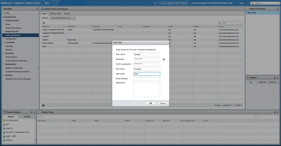Image resolution: width=281 pixels, height=146 pixels.
Task: Select the New (0) alarms tab
Action: (262, 82)
